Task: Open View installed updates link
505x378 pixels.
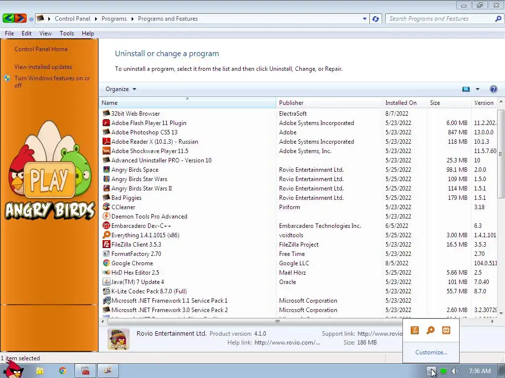Action: 43,67
